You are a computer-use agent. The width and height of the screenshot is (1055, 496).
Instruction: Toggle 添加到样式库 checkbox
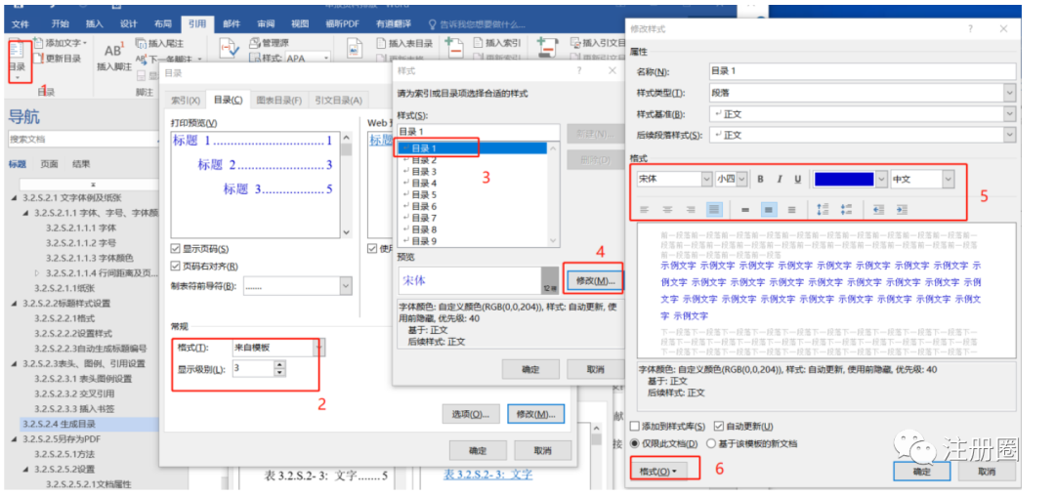click(x=635, y=426)
